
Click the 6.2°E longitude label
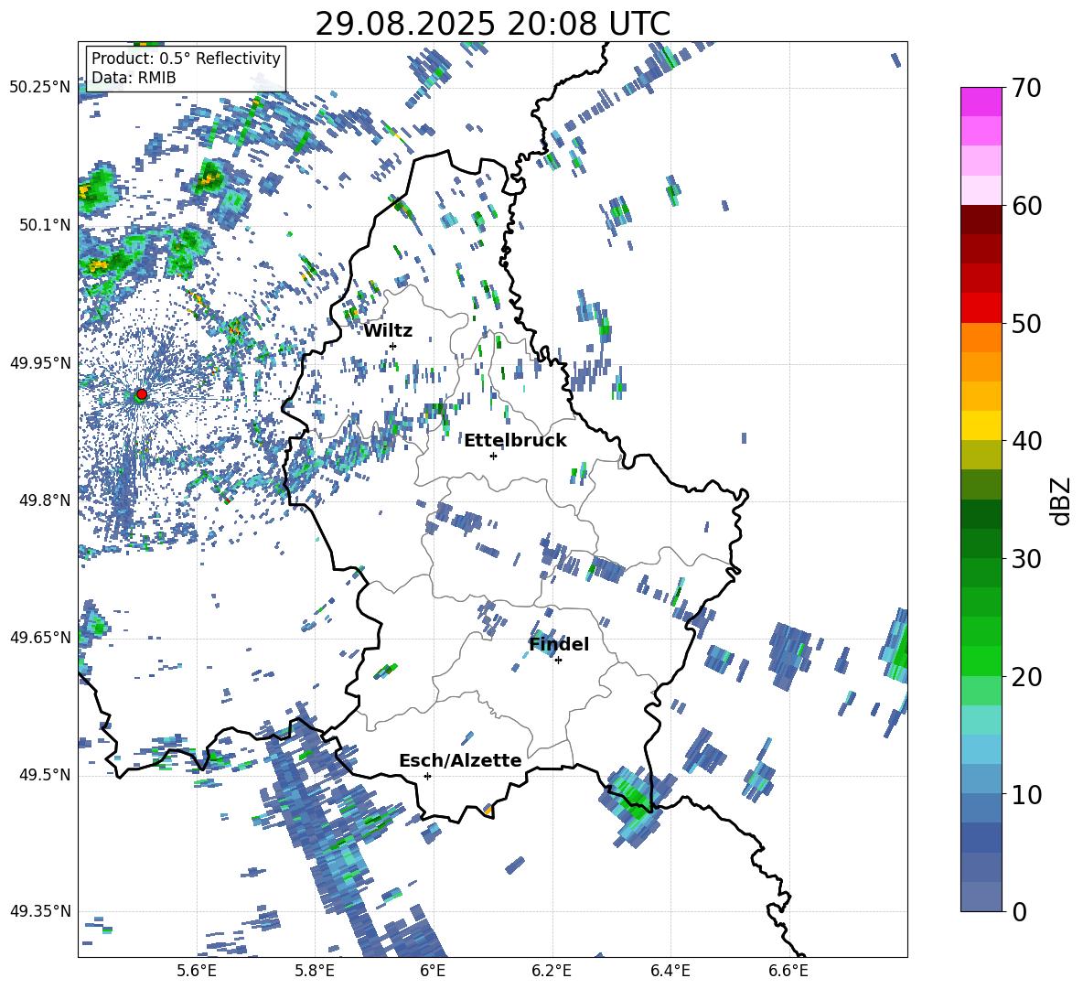point(552,971)
